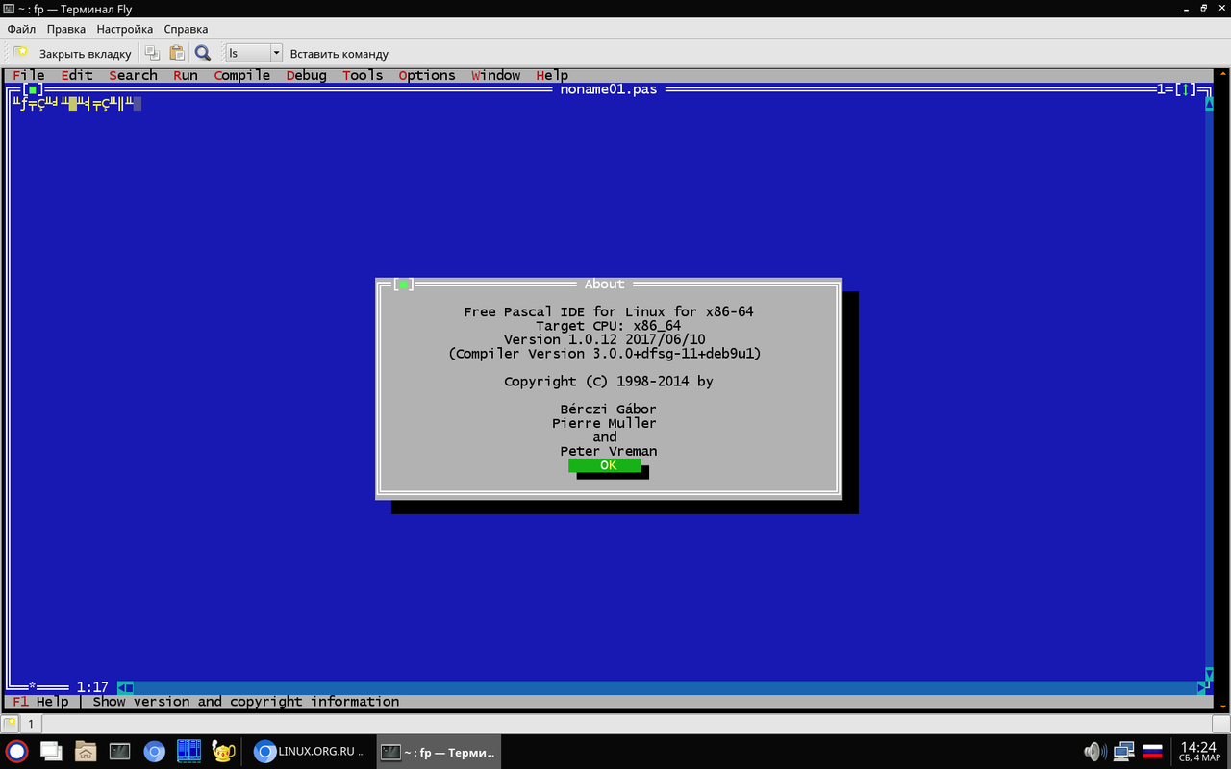Click the copy icon in terminal toolbar
Screen dimensions: 1231x769
pyautogui.click(x=152, y=53)
